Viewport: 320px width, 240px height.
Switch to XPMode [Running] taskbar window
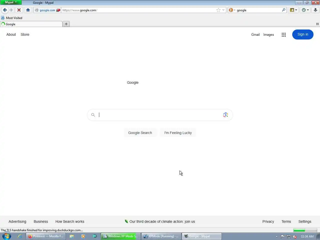pos(161,236)
